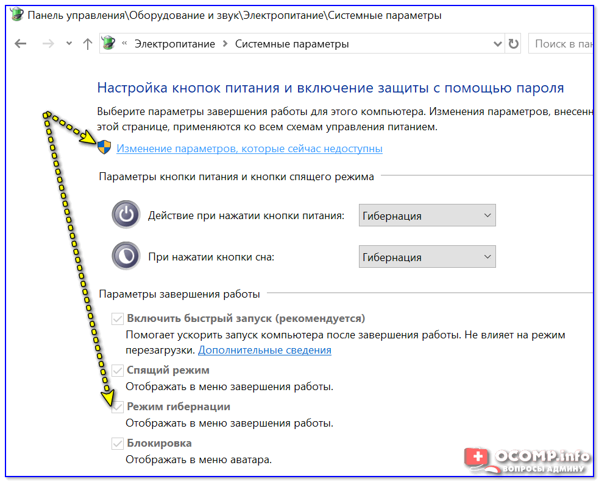599x482 pixels.
Task: Toggle Включить быстрый запуск checkbox
Action: [118, 319]
